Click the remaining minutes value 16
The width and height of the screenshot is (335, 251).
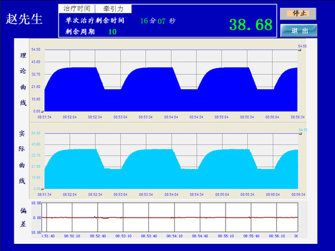144,21
